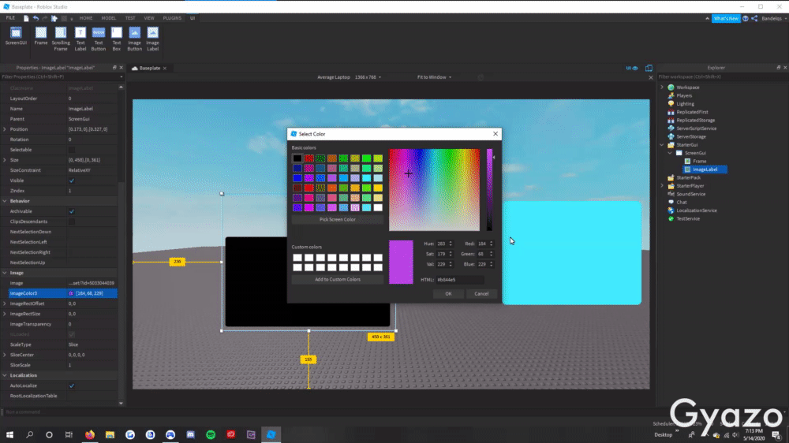The image size is (789, 443).
Task: Collapse the Image properties section
Action: click(x=5, y=273)
